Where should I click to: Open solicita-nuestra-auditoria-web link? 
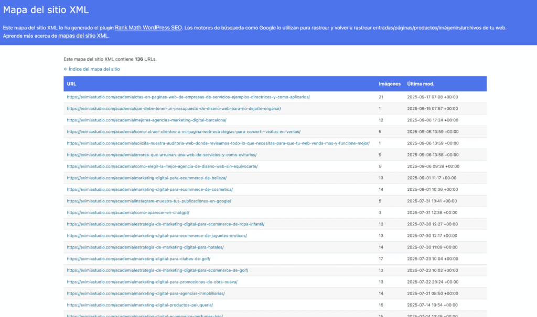click(218, 143)
